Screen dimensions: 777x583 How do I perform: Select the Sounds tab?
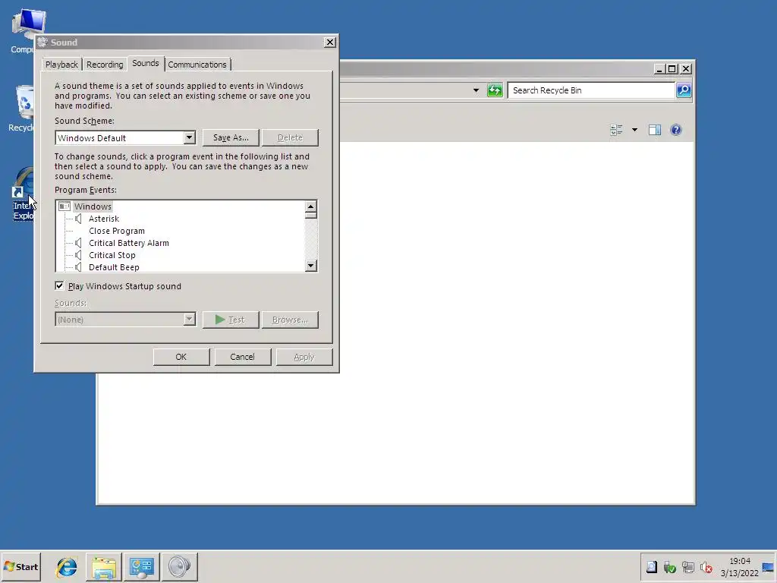coord(146,64)
